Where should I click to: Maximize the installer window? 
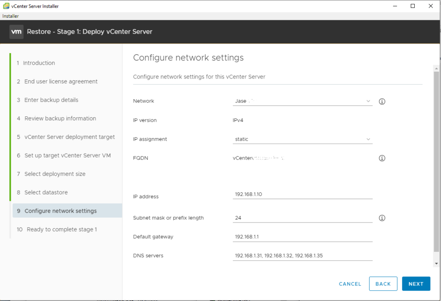coord(413,6)
